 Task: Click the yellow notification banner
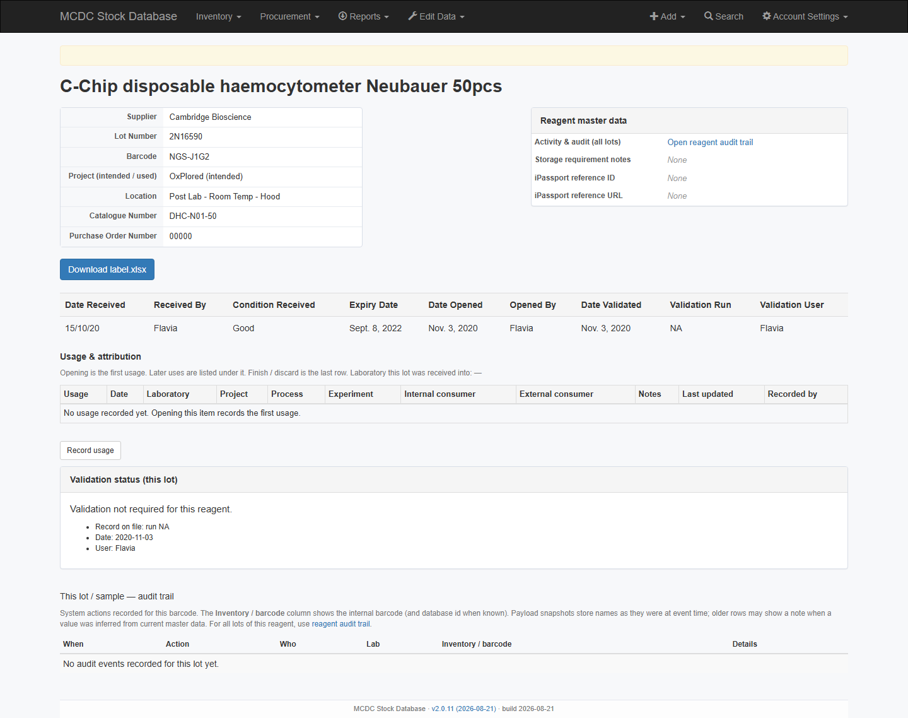coord(454,56)
